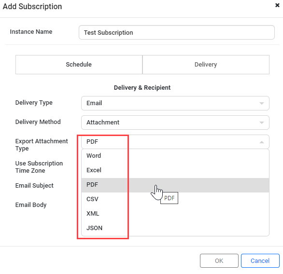Click the Email Subject label

34,186
